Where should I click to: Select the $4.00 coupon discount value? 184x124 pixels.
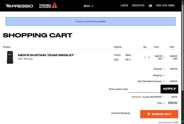pos(175,97)
